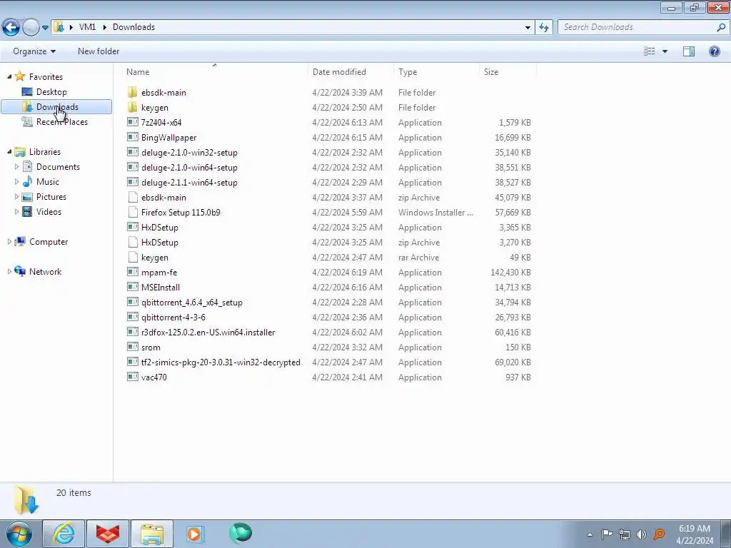The width and height of the screenshot is (731, 548).
Task: Launch Internet Explorer from the taskbar
Action: tap(64, 534)
